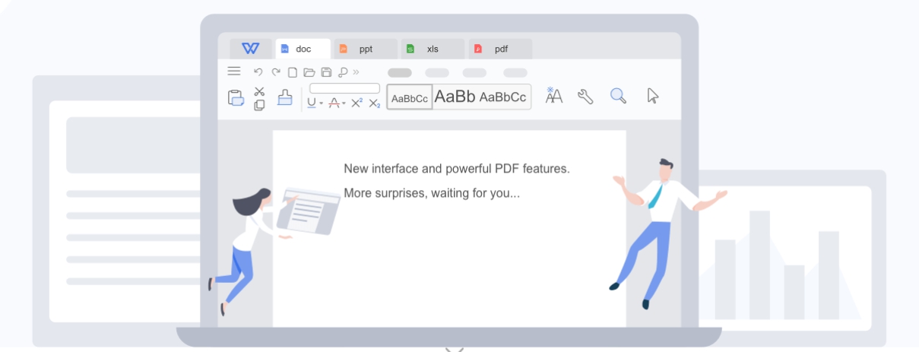Save using the floppy disk icon
Image resolution: width=919 pixels, height=352 pixels.
[x=326, y=72]
